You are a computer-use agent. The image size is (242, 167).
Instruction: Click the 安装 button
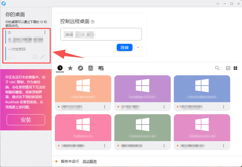[x=26, y=120]
